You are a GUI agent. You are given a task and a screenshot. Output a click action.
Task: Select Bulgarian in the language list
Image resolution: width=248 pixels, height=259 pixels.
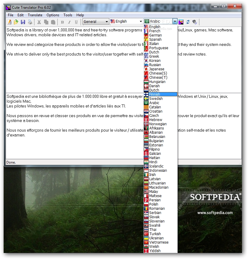pyautogui.click(x=160, y=141)
